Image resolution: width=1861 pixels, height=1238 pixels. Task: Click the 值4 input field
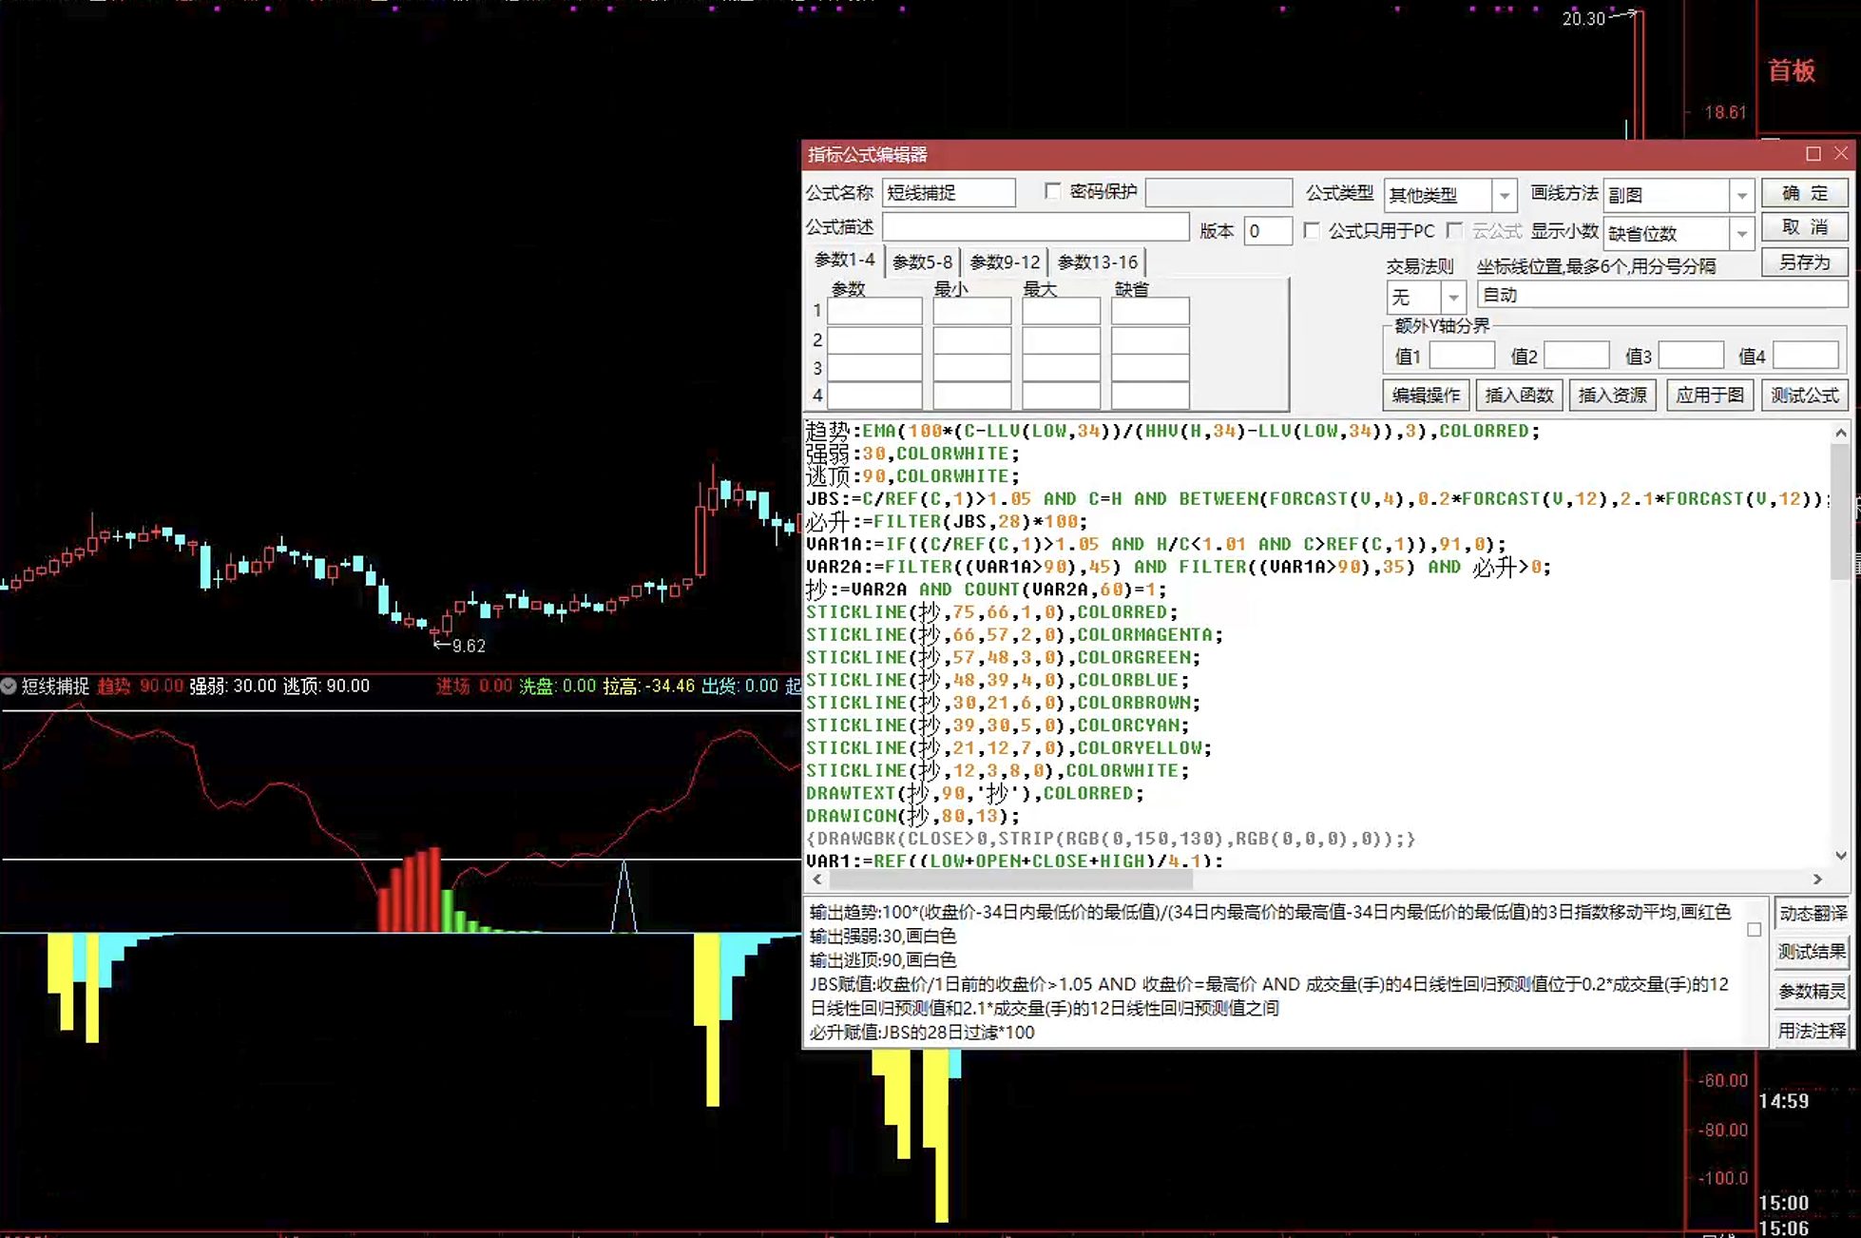pyautogui.click(x=1806, y=356)
